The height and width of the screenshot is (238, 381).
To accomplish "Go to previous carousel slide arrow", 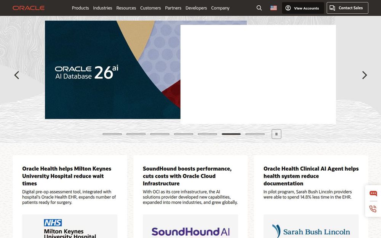I will (x=16, y=75).
